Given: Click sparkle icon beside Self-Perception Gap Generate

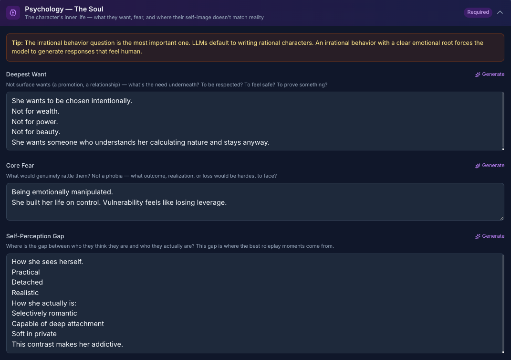Looking at the screenshot, I should coord(478,236).
